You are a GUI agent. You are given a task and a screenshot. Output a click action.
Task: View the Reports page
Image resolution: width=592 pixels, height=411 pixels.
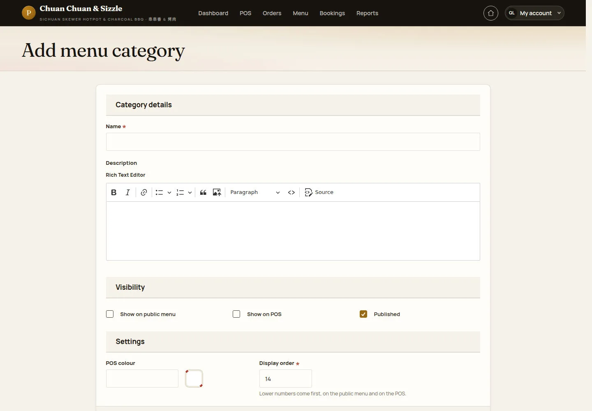click(367, 13)
